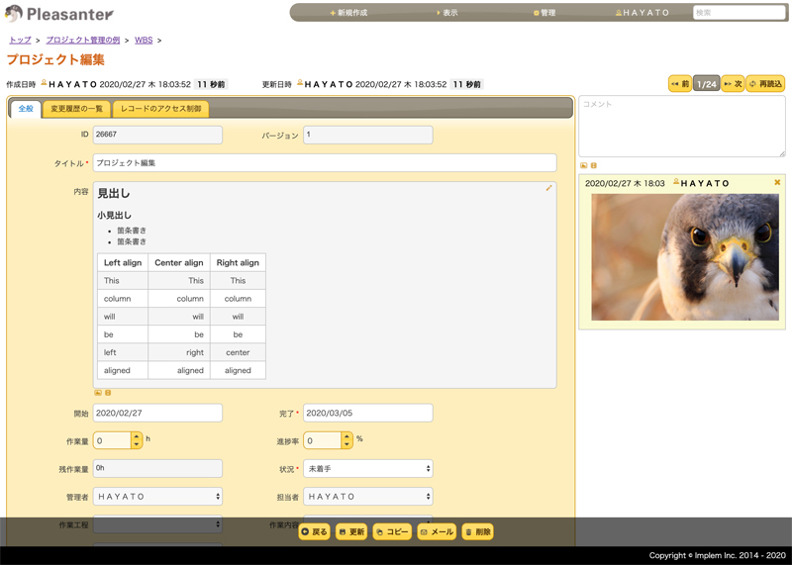Click the 再読込 reload button

765,84
